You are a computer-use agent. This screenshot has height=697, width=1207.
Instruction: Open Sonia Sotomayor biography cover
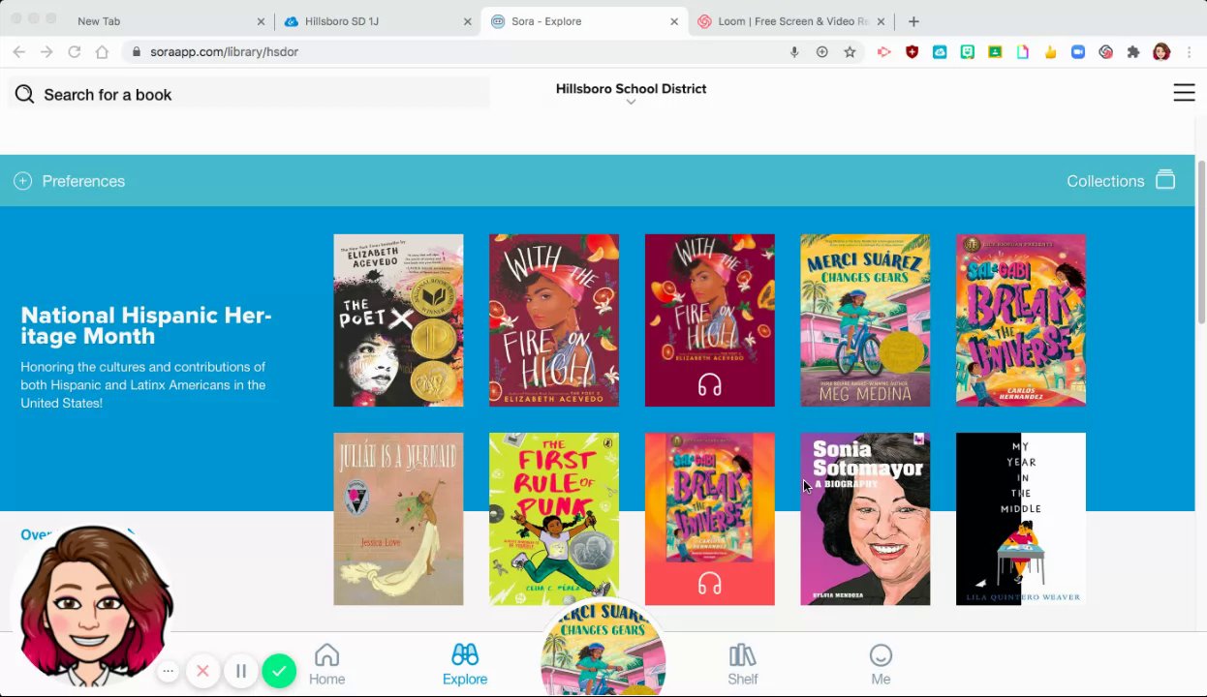(865, 519)
